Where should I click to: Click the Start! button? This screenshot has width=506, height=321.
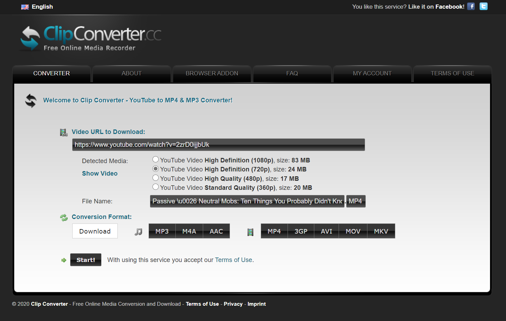(86, 260)
